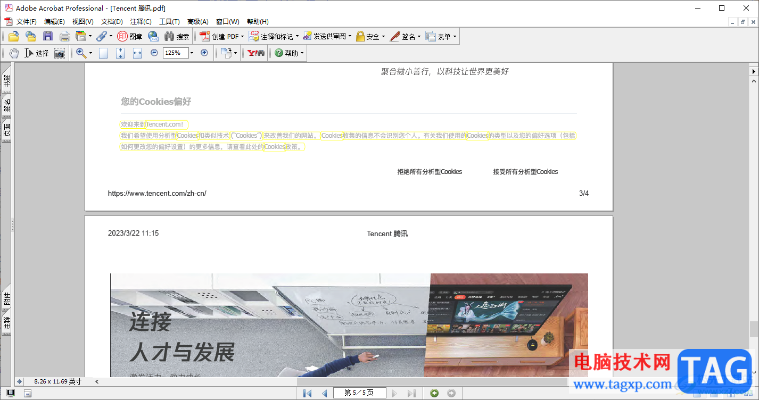Viewport: 759px width, 400px height.
Task: Open the 页面 pages side tab
Action: click(x=6, y=131)
